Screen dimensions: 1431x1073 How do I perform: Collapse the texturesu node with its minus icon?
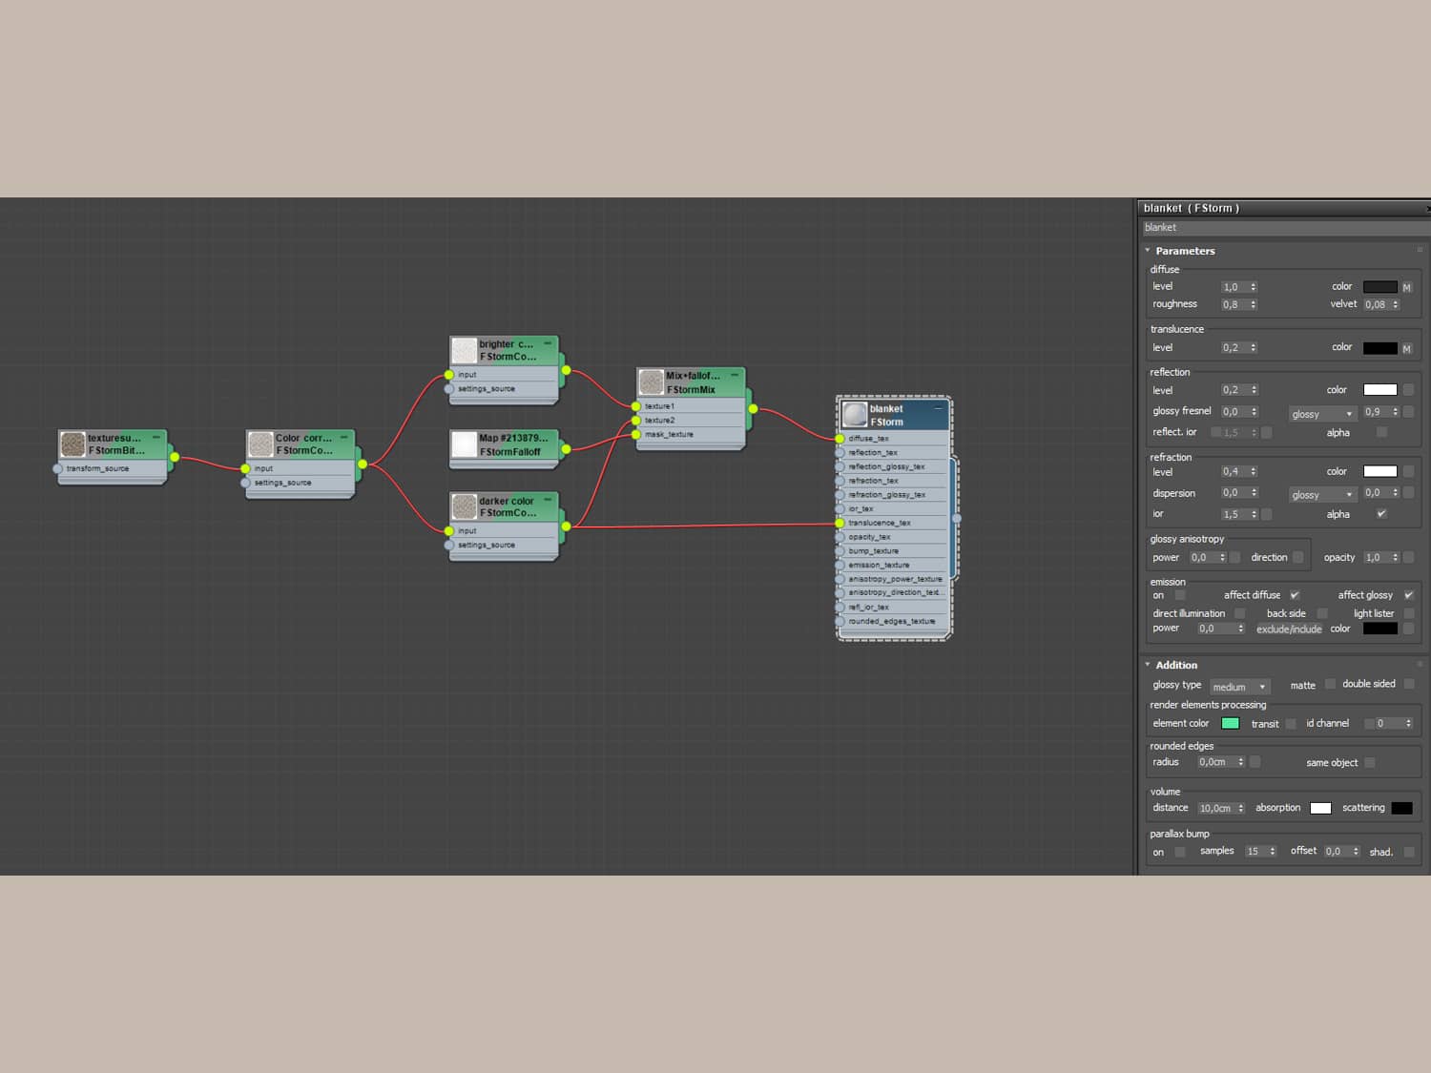pyautogui.click(x=156, y=437)
